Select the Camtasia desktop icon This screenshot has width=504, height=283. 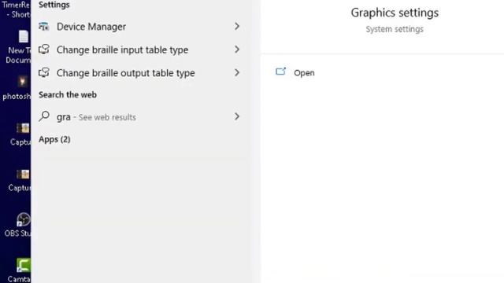(x=24, y=266)
